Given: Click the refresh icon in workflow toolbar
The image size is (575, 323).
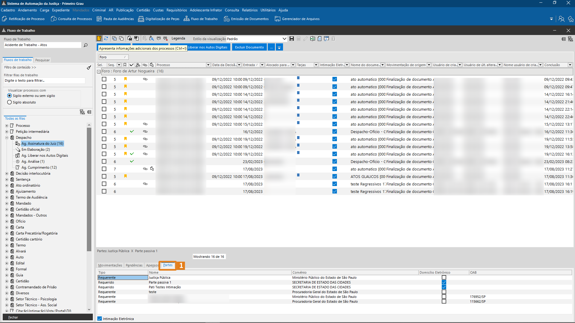Looking at the screenshot, I should [x=106, y=39].
